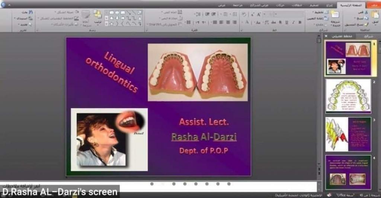381x198 pixels.
Task: Toggle Underline text formatting
Action: [x=286, y=22]
